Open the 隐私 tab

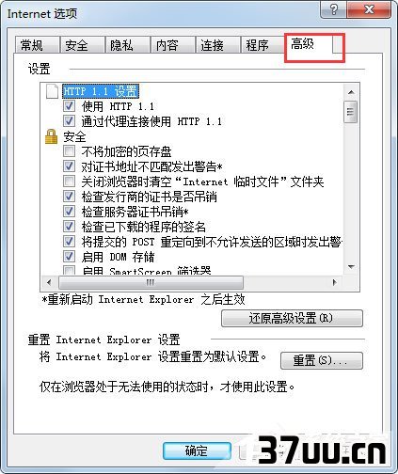tap(121, 45)
